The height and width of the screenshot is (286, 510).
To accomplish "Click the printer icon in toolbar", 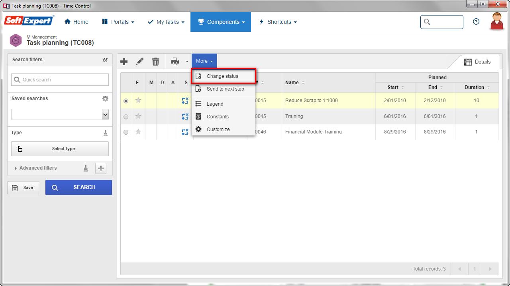I will pyautogui.click(x=175, y=61).
